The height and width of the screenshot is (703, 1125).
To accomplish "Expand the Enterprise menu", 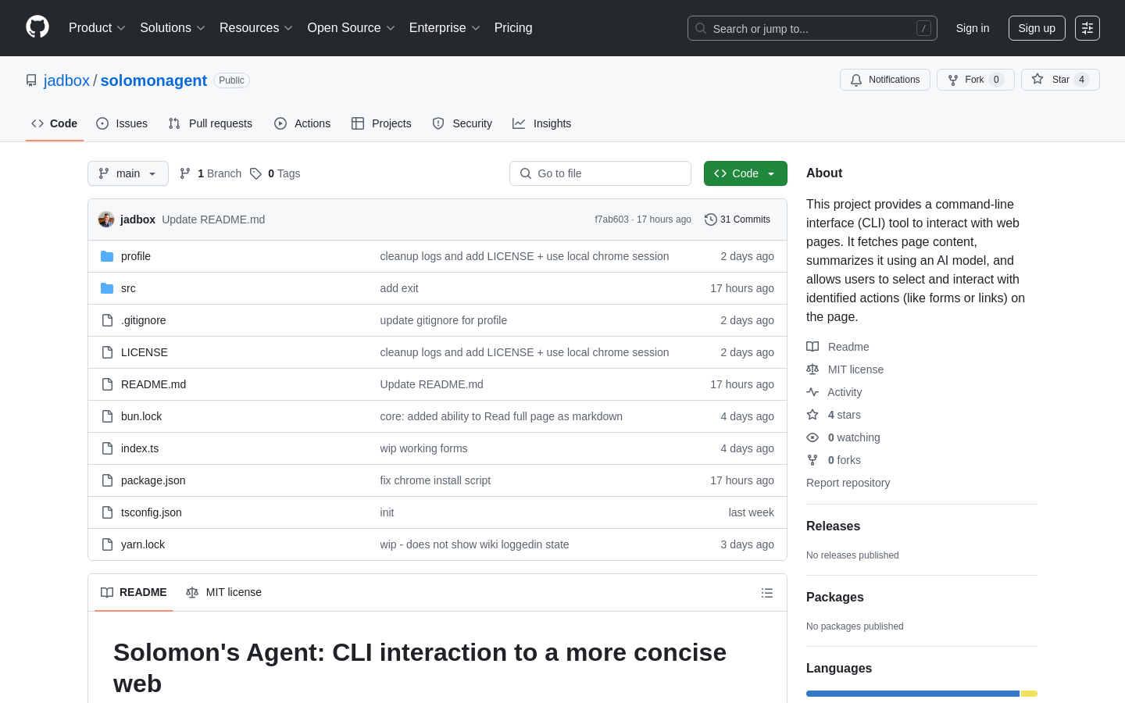I will point(445,28).
